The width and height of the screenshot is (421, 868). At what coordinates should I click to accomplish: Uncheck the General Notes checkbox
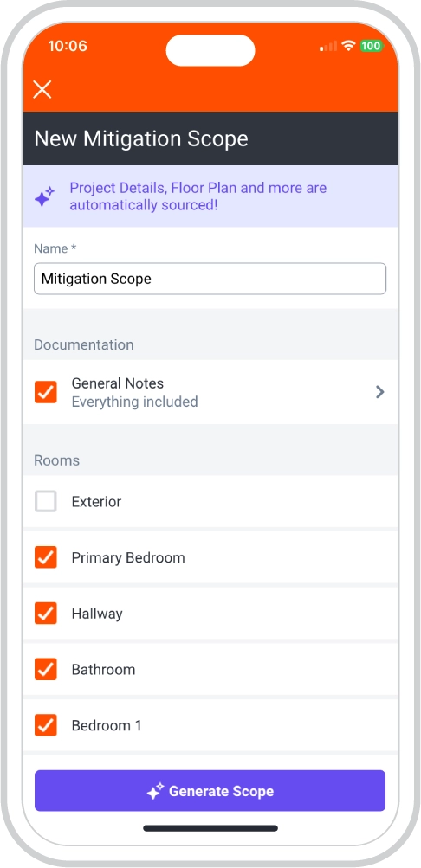tap(45, 392)
